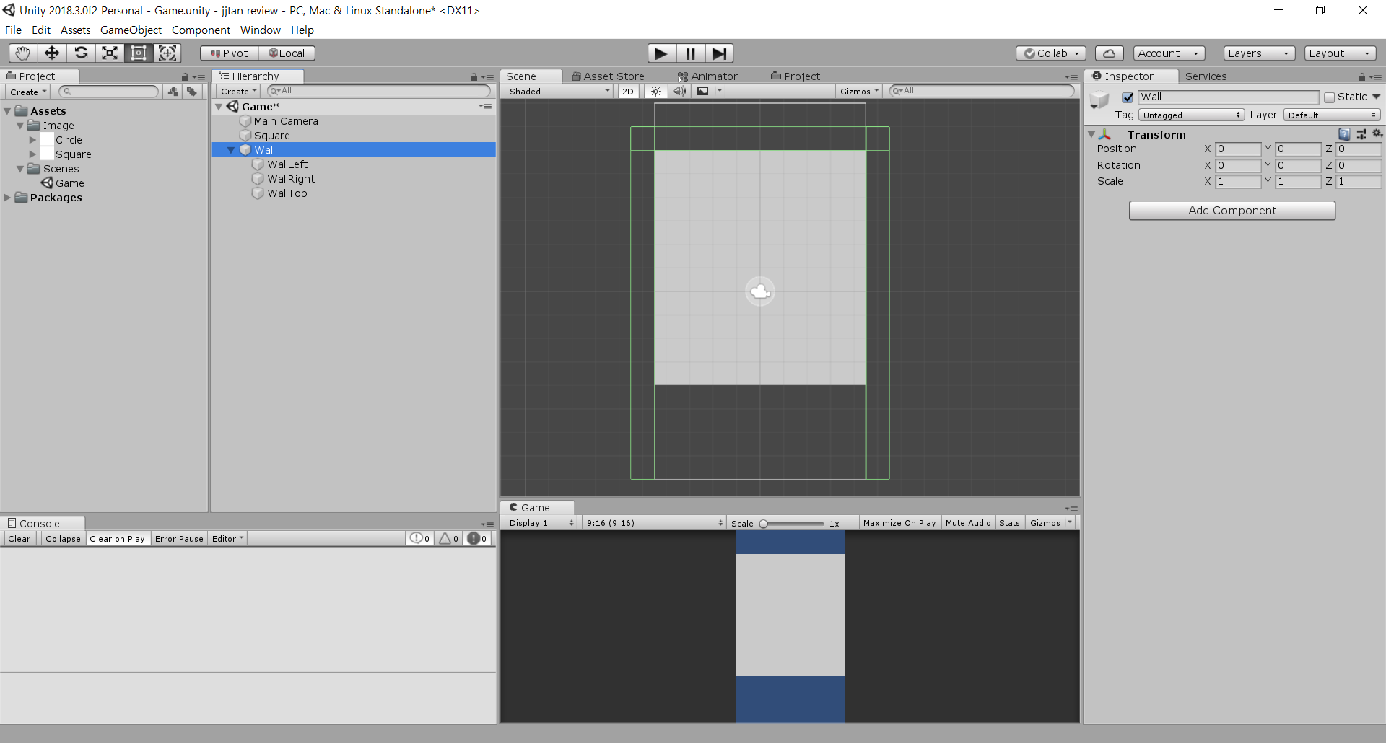The image size is (1386, 743).
Task: Select the Hand tool
Action: click(x=23, y=53)
